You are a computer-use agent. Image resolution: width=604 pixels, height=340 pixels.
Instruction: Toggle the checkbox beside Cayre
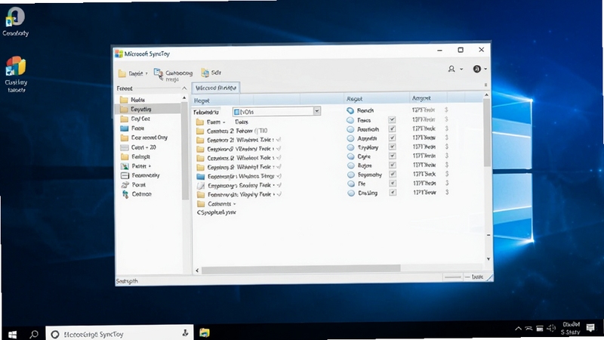click(392, 156)
